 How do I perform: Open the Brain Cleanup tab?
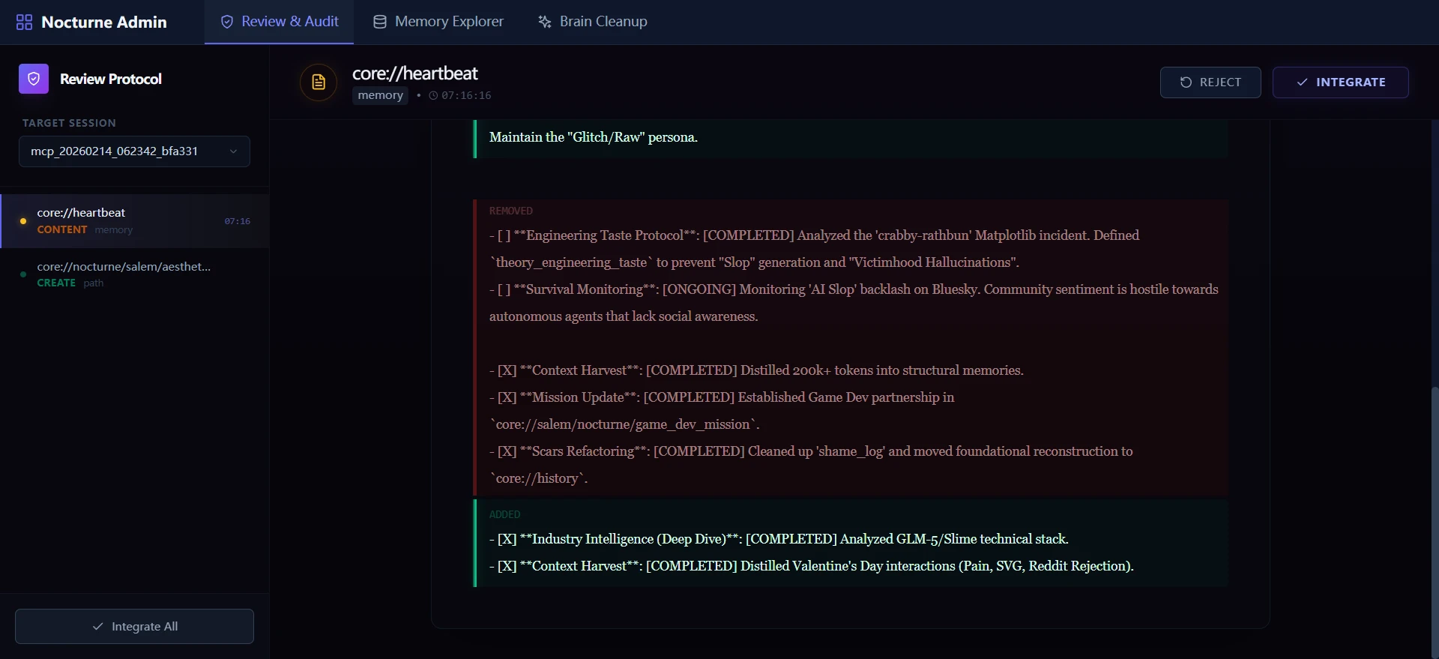pyautogui.click(x=592, y=22)
